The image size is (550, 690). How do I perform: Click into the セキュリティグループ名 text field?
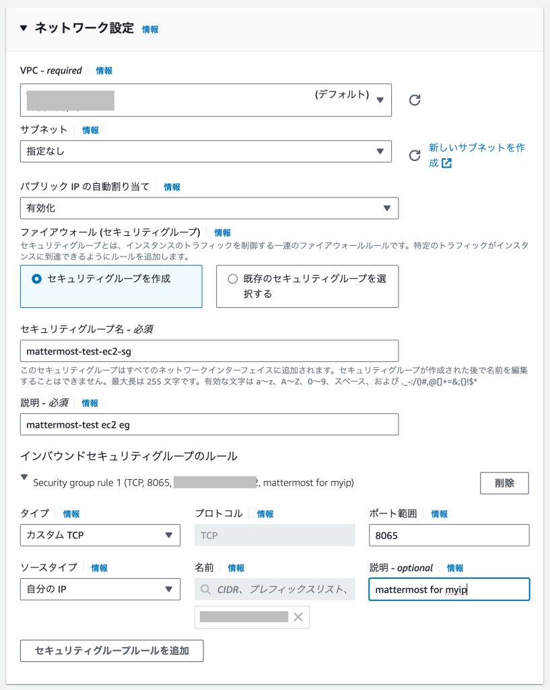pyautogui.click(x=209, y=351)
